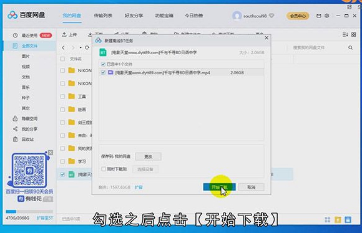Click the Baidu Netdisk logo
The image size is (362, 233).
(x=26, y=15)
